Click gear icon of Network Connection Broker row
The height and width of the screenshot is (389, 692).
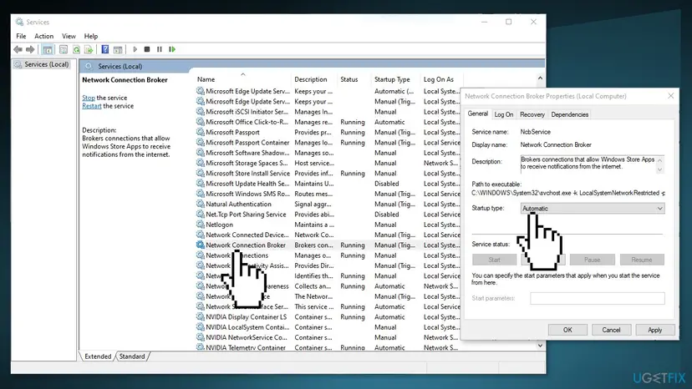point(201,245)
